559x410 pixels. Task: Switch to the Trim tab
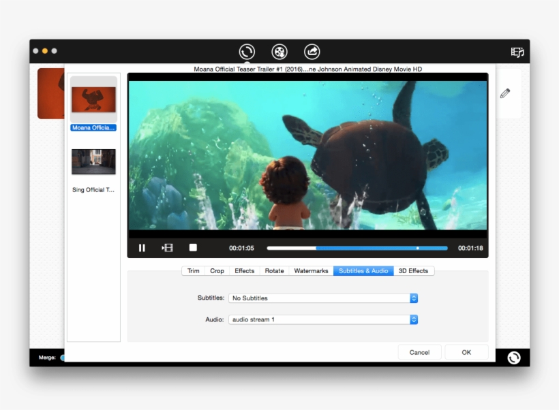click(x=193, y=270)
